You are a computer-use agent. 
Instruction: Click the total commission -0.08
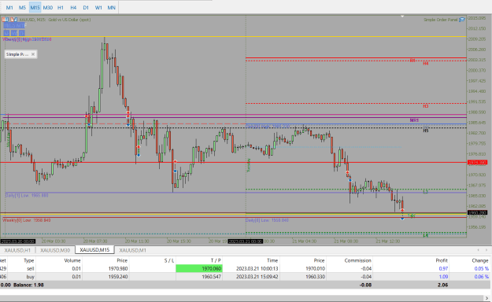click(x=365, y=285)
